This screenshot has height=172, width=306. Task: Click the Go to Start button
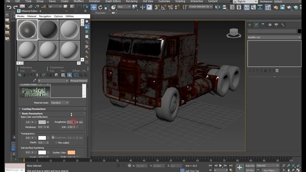pyautogui.click(x=210, y=166)
